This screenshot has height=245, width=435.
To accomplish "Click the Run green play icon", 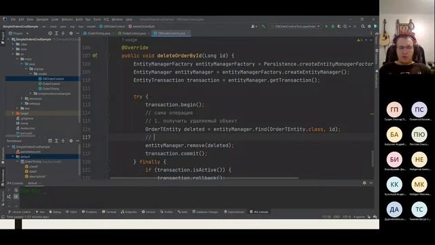I will coord(326,27).
